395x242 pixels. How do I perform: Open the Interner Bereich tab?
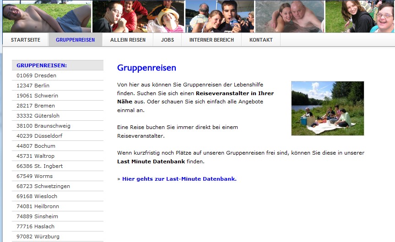(x=211, y=40)
